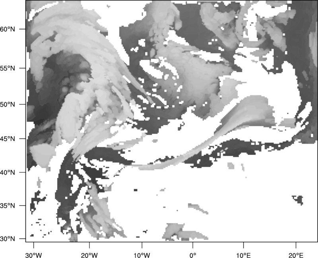318x258 pixels.
Task: Click the 35°N latitude label
Action: click(8, 206)
